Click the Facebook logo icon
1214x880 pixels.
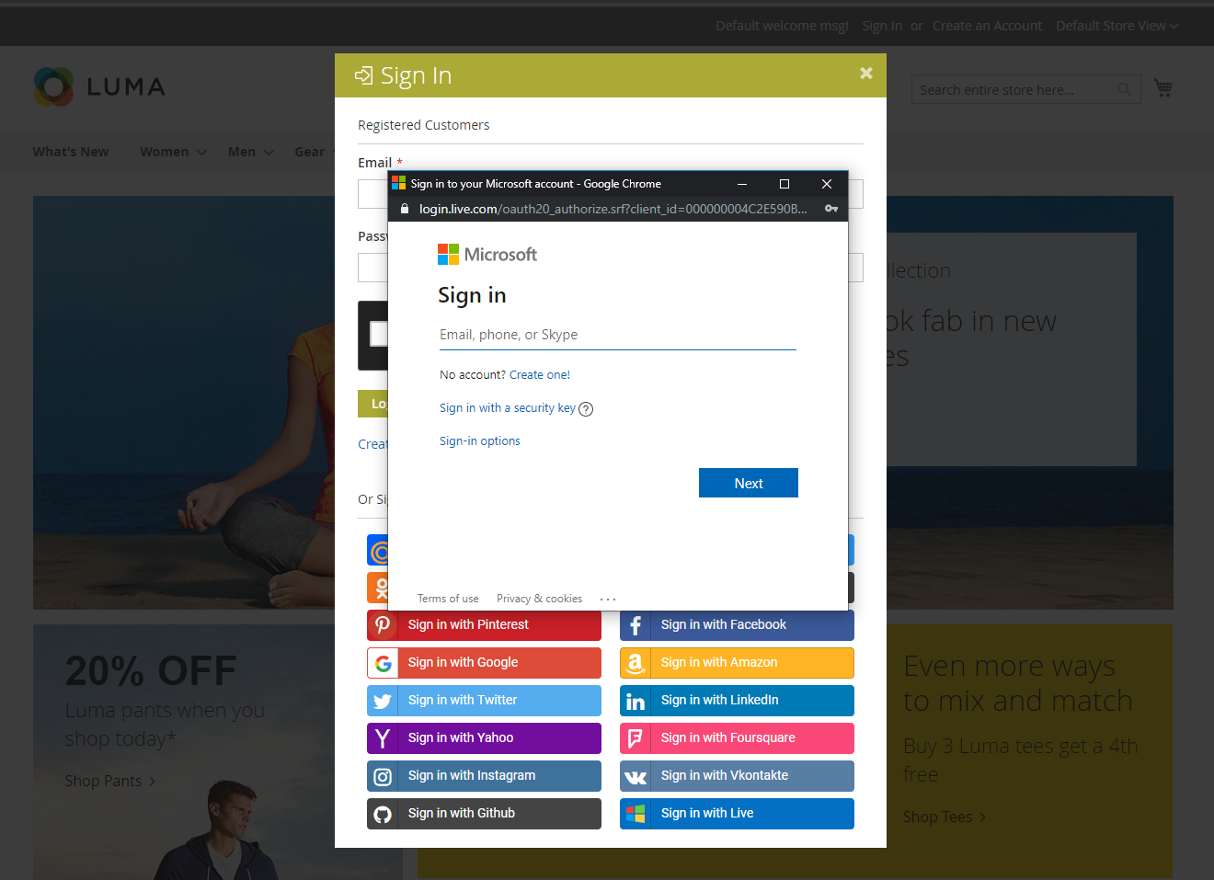636,625
